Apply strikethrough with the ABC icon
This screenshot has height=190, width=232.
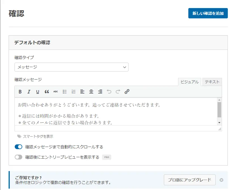(56, 92)
